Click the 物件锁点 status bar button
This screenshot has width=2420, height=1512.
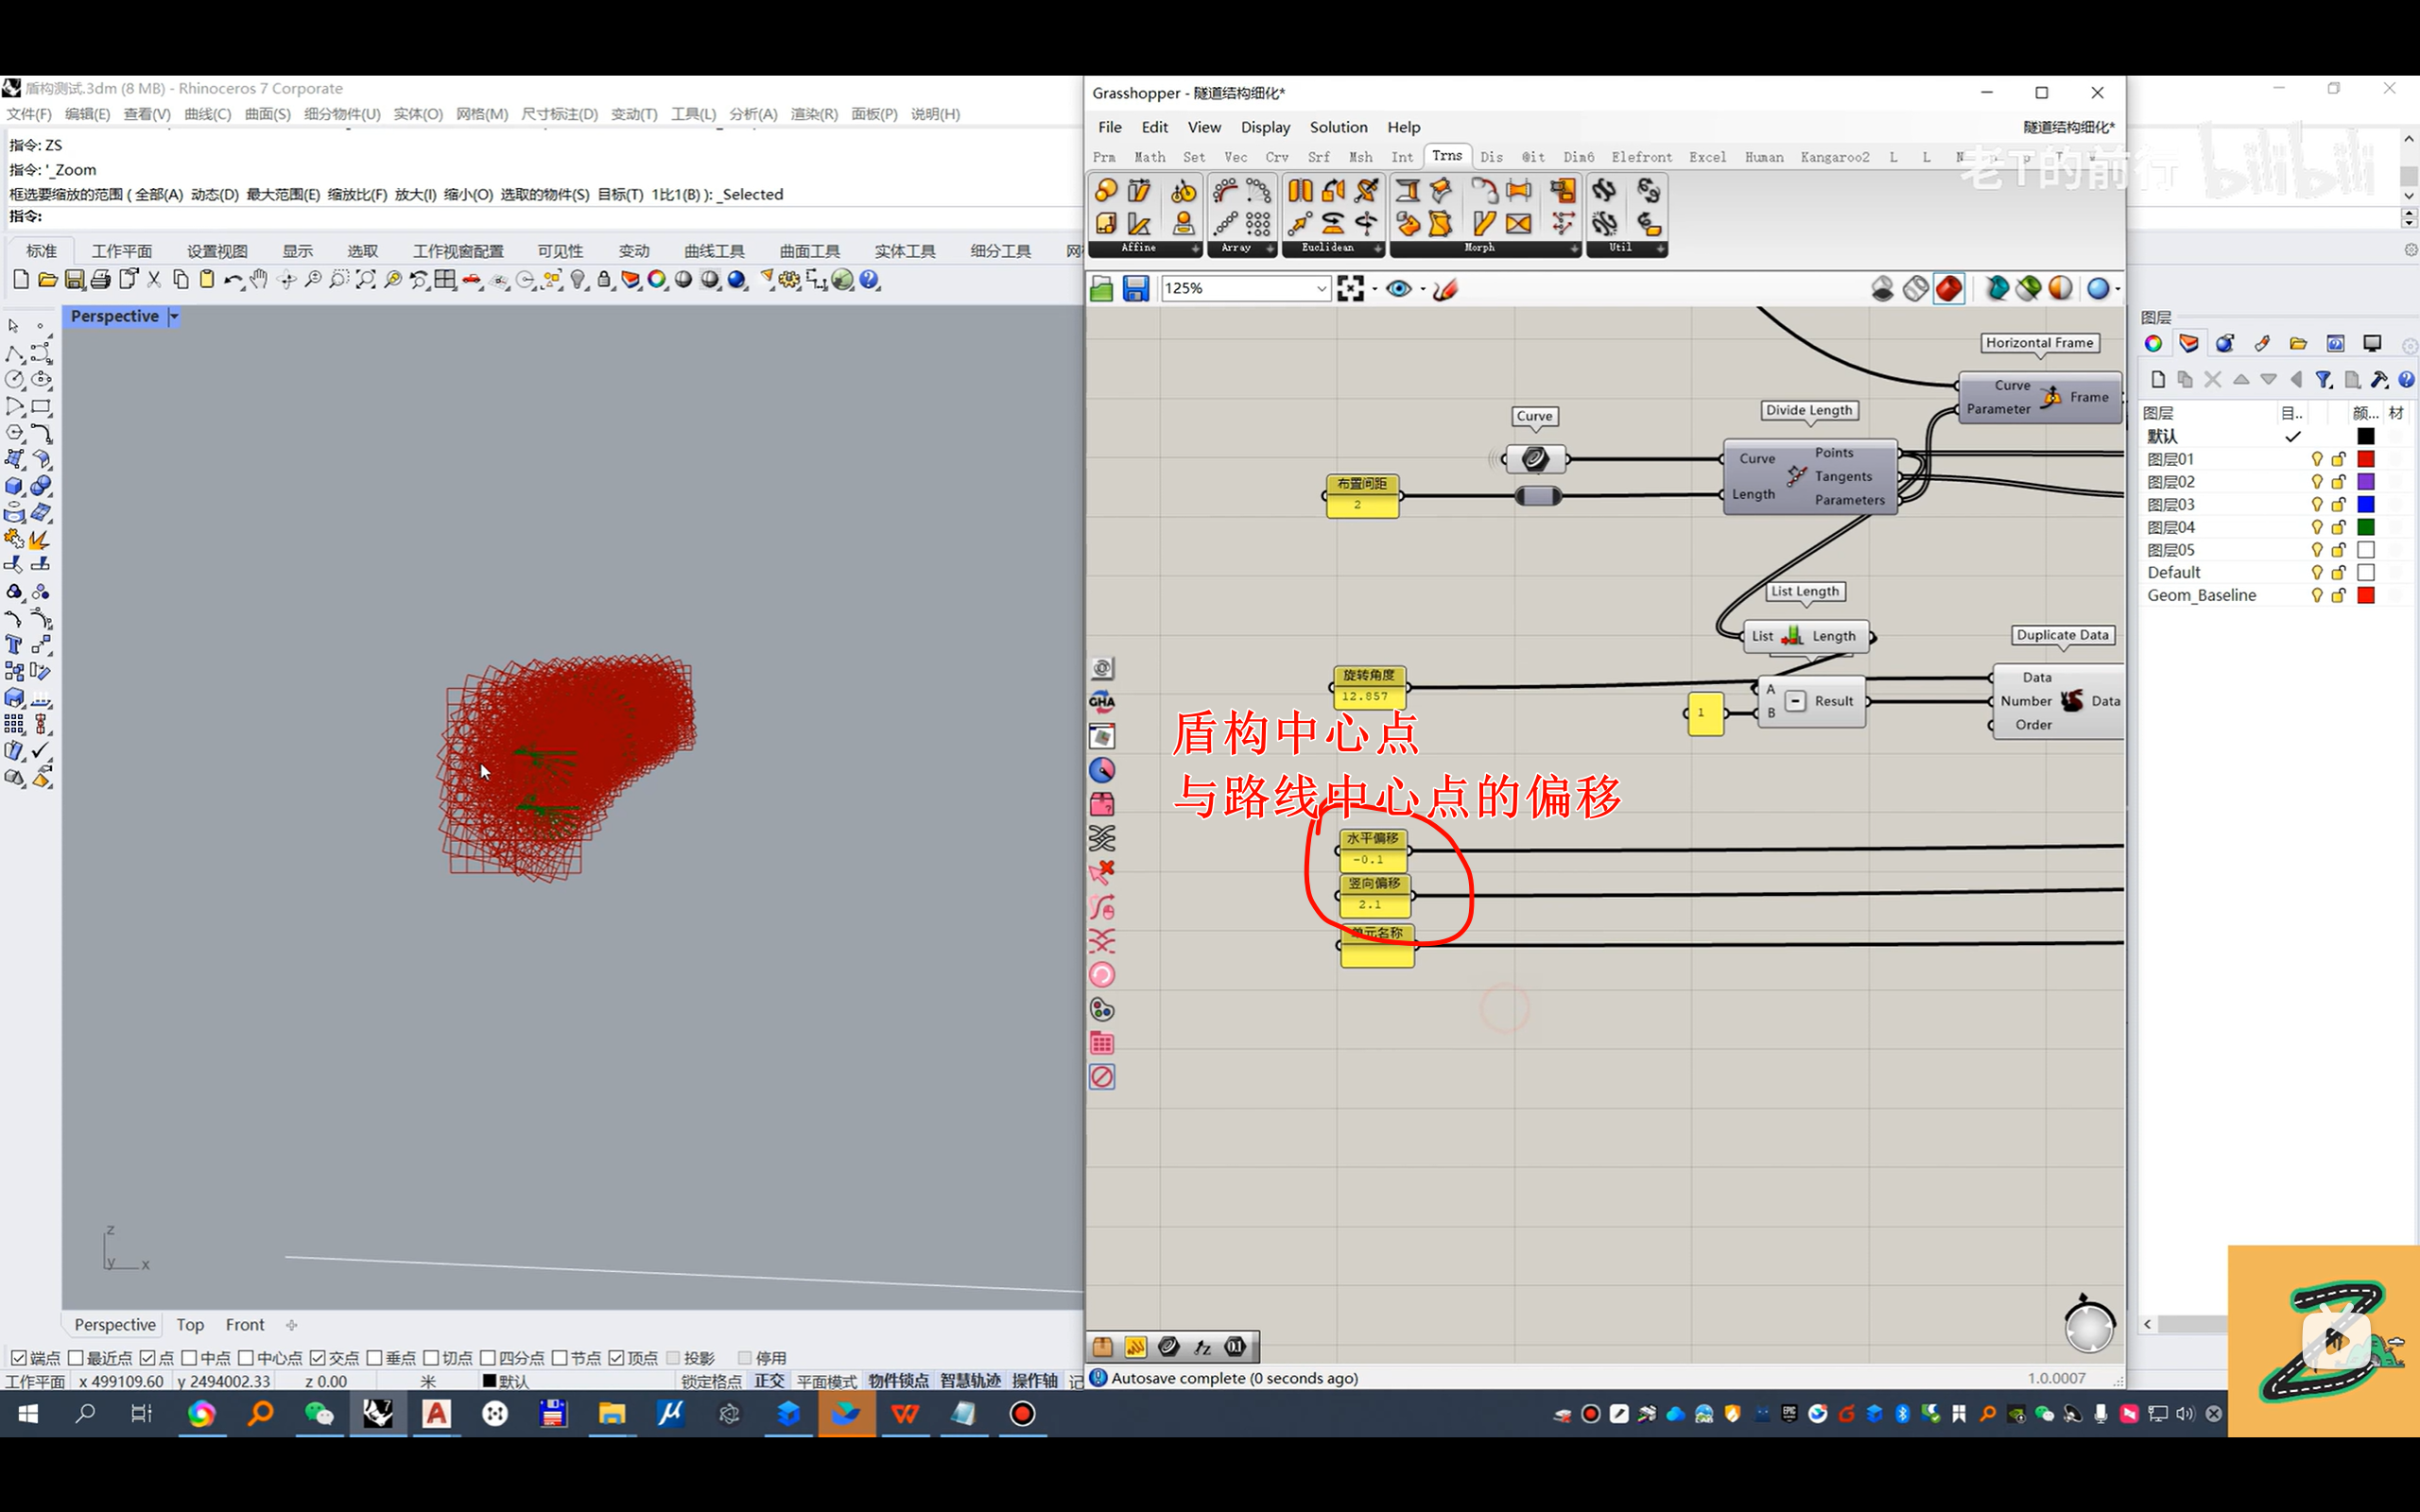[897, 1381]
